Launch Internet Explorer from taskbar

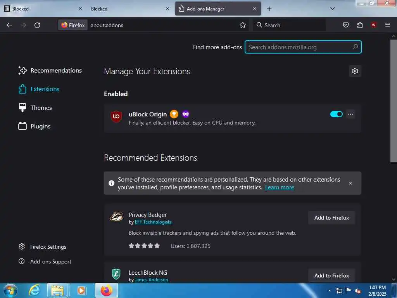pyautogui.click(x=35, y=290)
